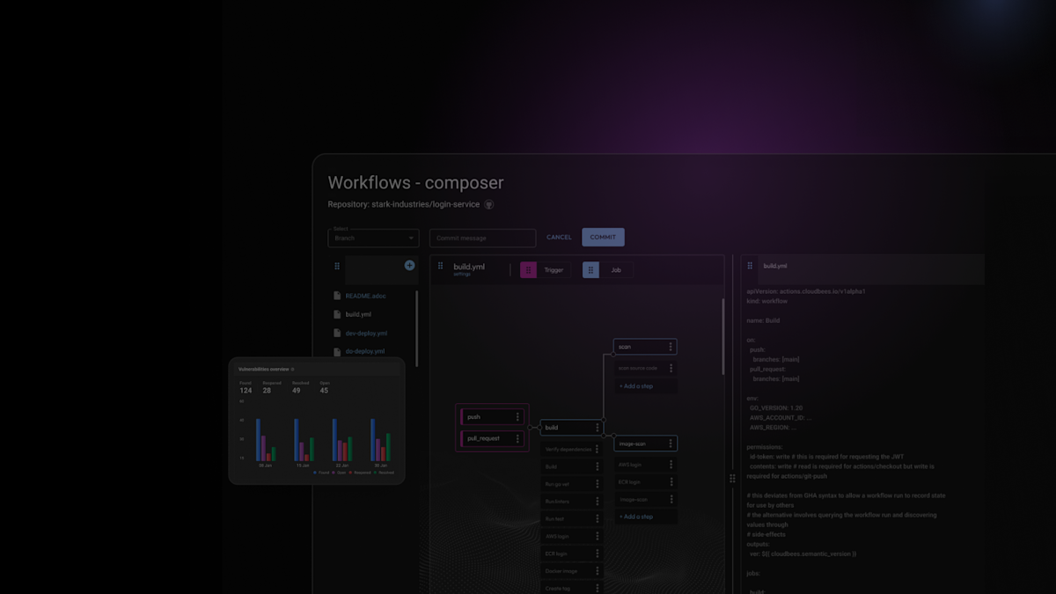The image size is (1056, 594).
Task: Click the panel splitter handle beside YAML editor
Action: pyautogui.click(x=732, y=479)
